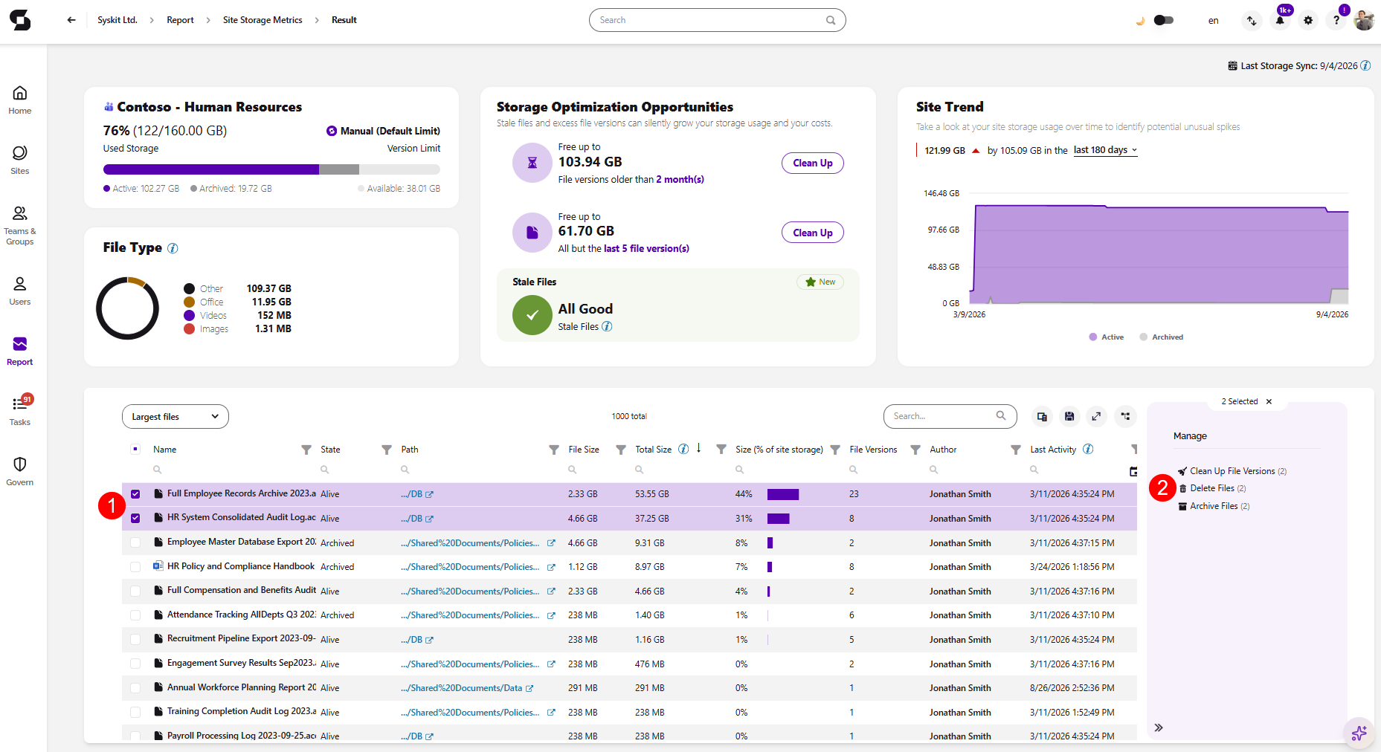Click the sync arrows icon in header
Viewport: 1381px width, 752px height.
(1252, 20)
